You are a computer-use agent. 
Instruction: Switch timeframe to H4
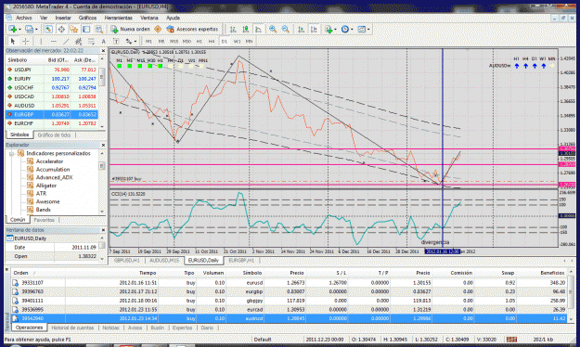pos(212,42)
